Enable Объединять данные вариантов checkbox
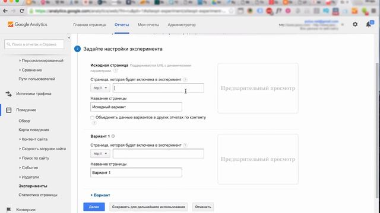Image resolution: width=380 pixels, height=213 pixels. pos(93,118)
